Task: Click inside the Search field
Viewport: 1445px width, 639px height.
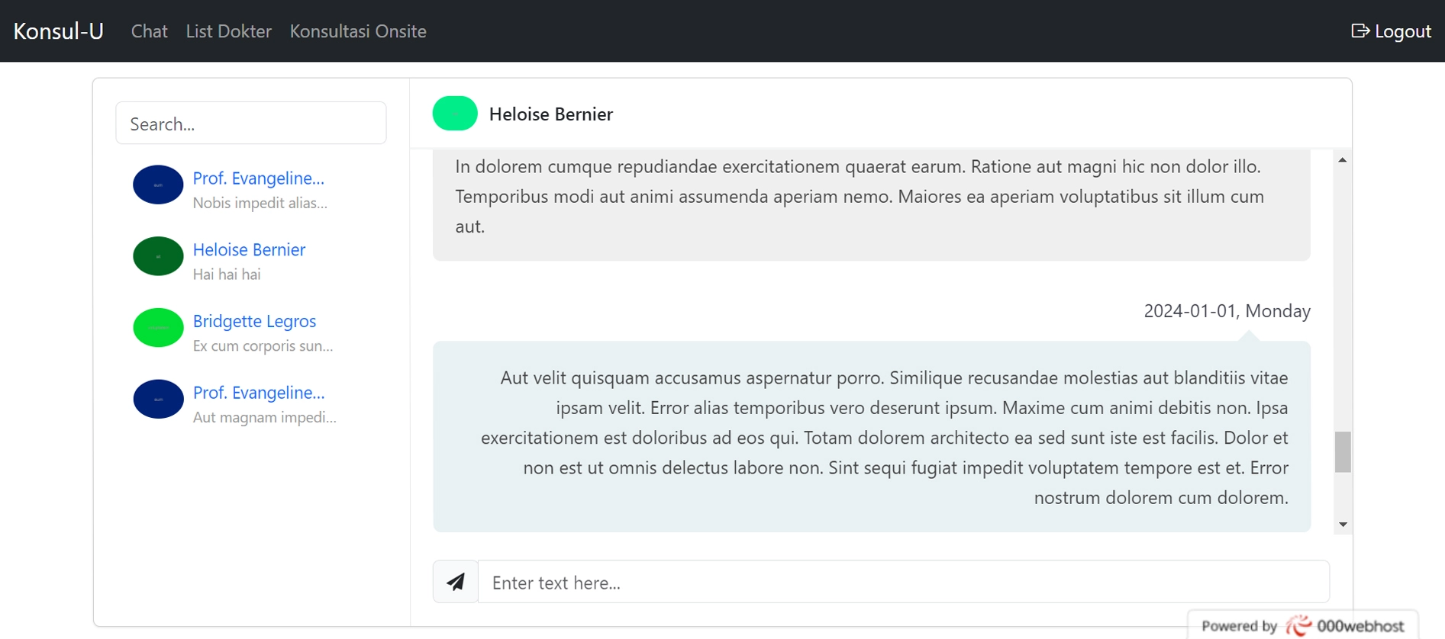Action: (250, 123)
